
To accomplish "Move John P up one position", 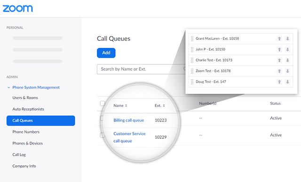I will click(x=279, y=49).
